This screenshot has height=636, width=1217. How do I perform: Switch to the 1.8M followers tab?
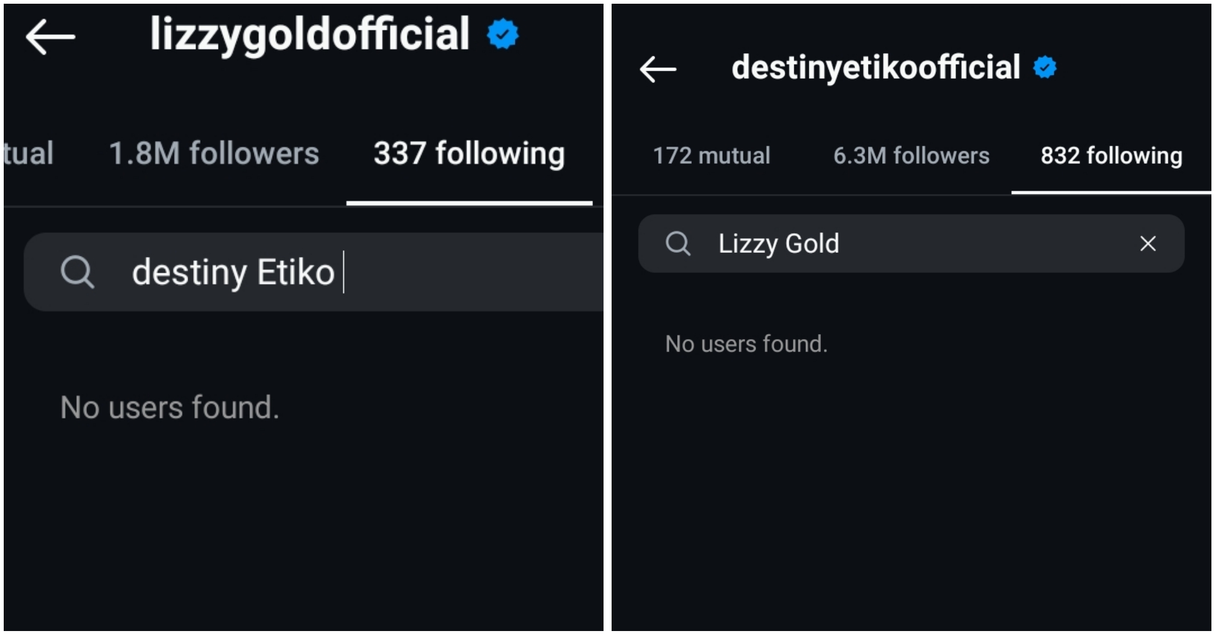click(214, 153)
